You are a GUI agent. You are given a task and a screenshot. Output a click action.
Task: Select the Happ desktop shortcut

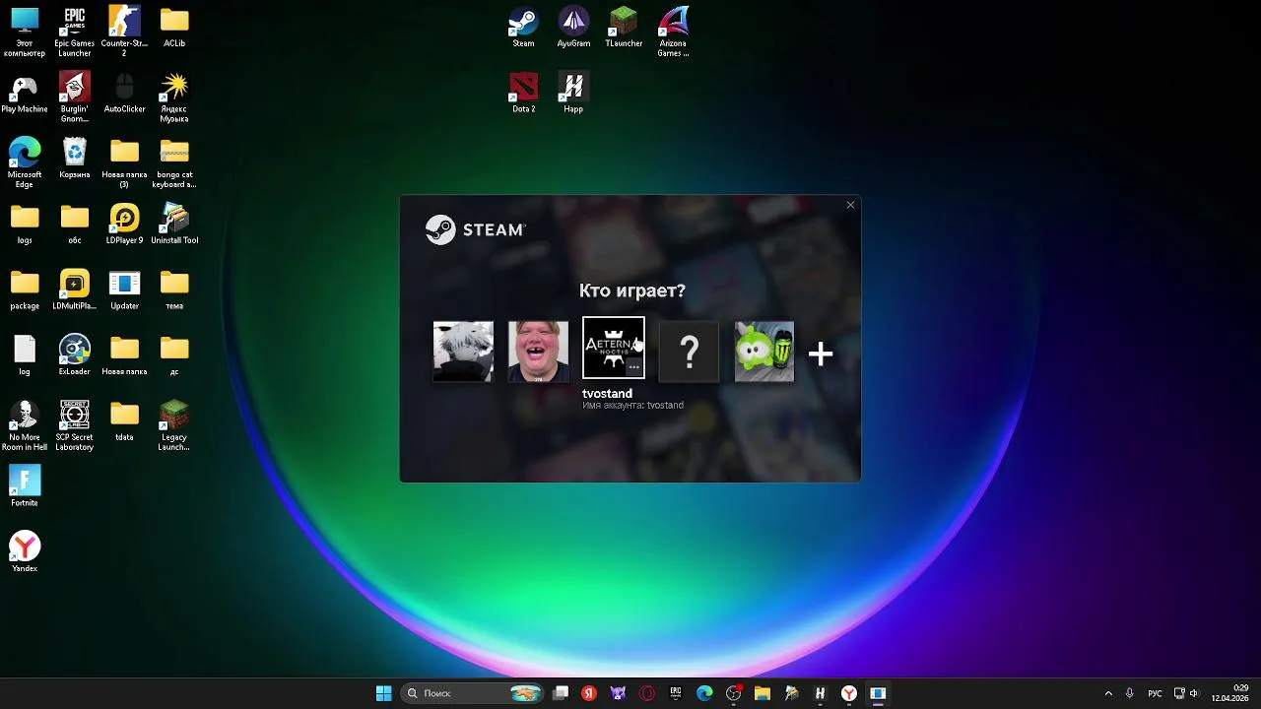click(573, 94)
